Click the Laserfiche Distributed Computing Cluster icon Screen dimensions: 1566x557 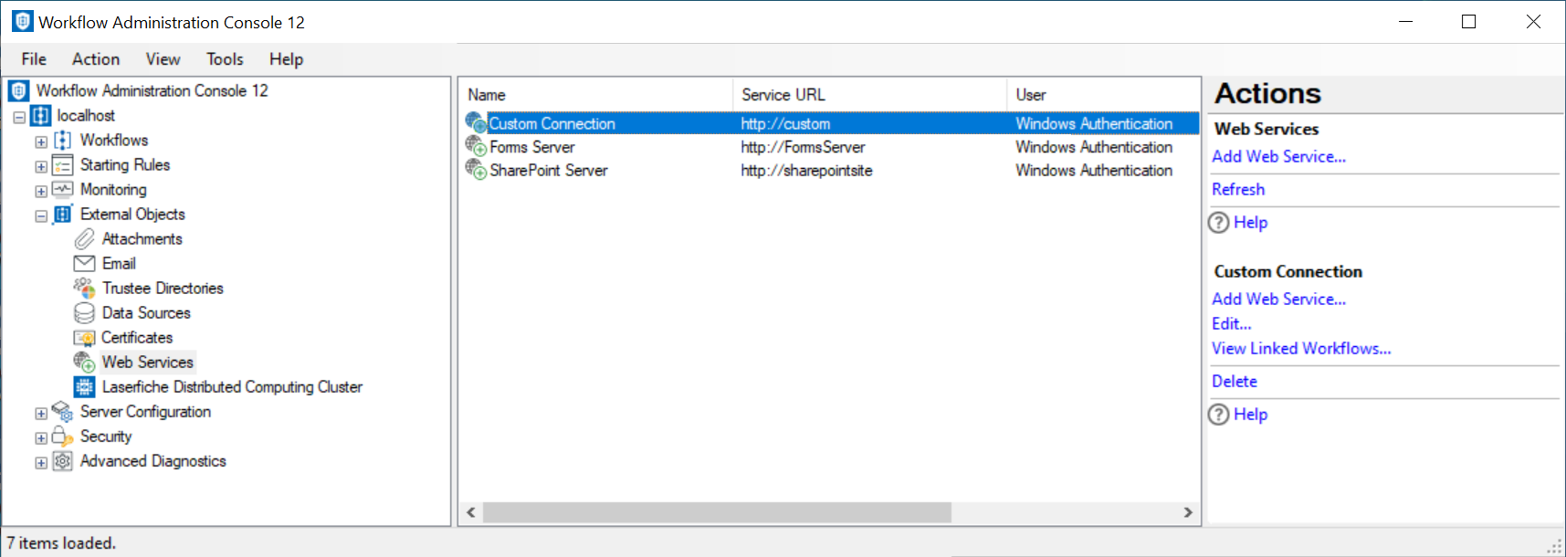tap(84, 387)
